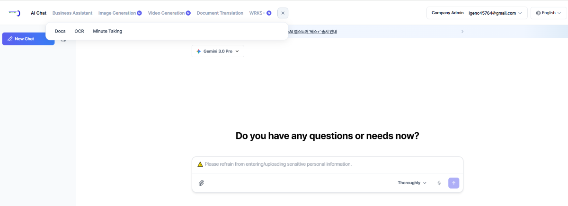This screenshot has width=568, height=206.
Task: Choose Minute Taking from the submenu
Action: point(107,31)
